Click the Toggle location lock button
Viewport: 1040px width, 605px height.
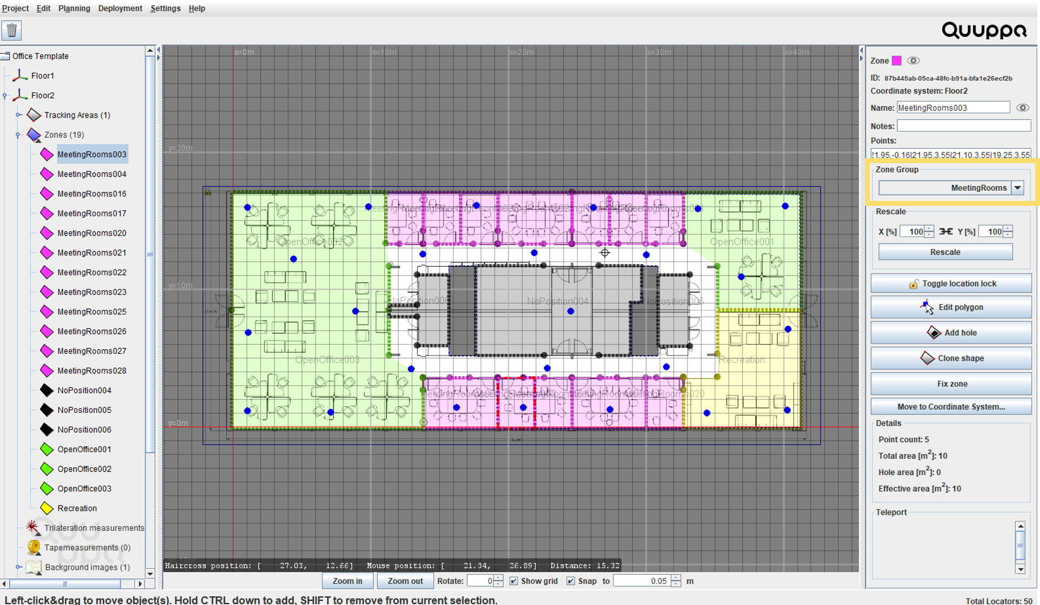click(951, 284)
